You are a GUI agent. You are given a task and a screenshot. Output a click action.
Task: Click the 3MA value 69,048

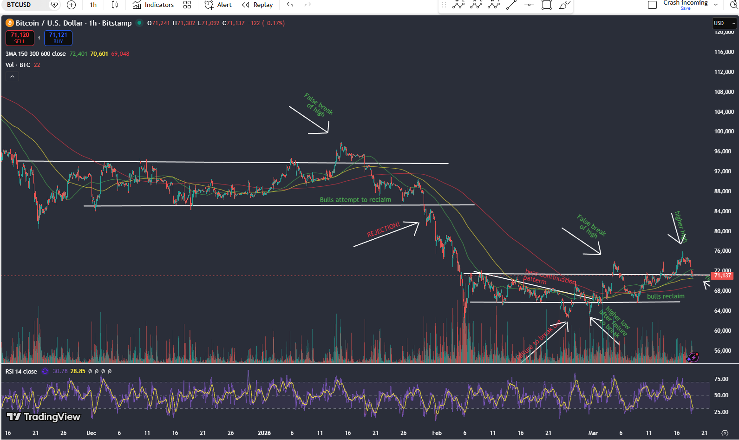click(120, 54)
